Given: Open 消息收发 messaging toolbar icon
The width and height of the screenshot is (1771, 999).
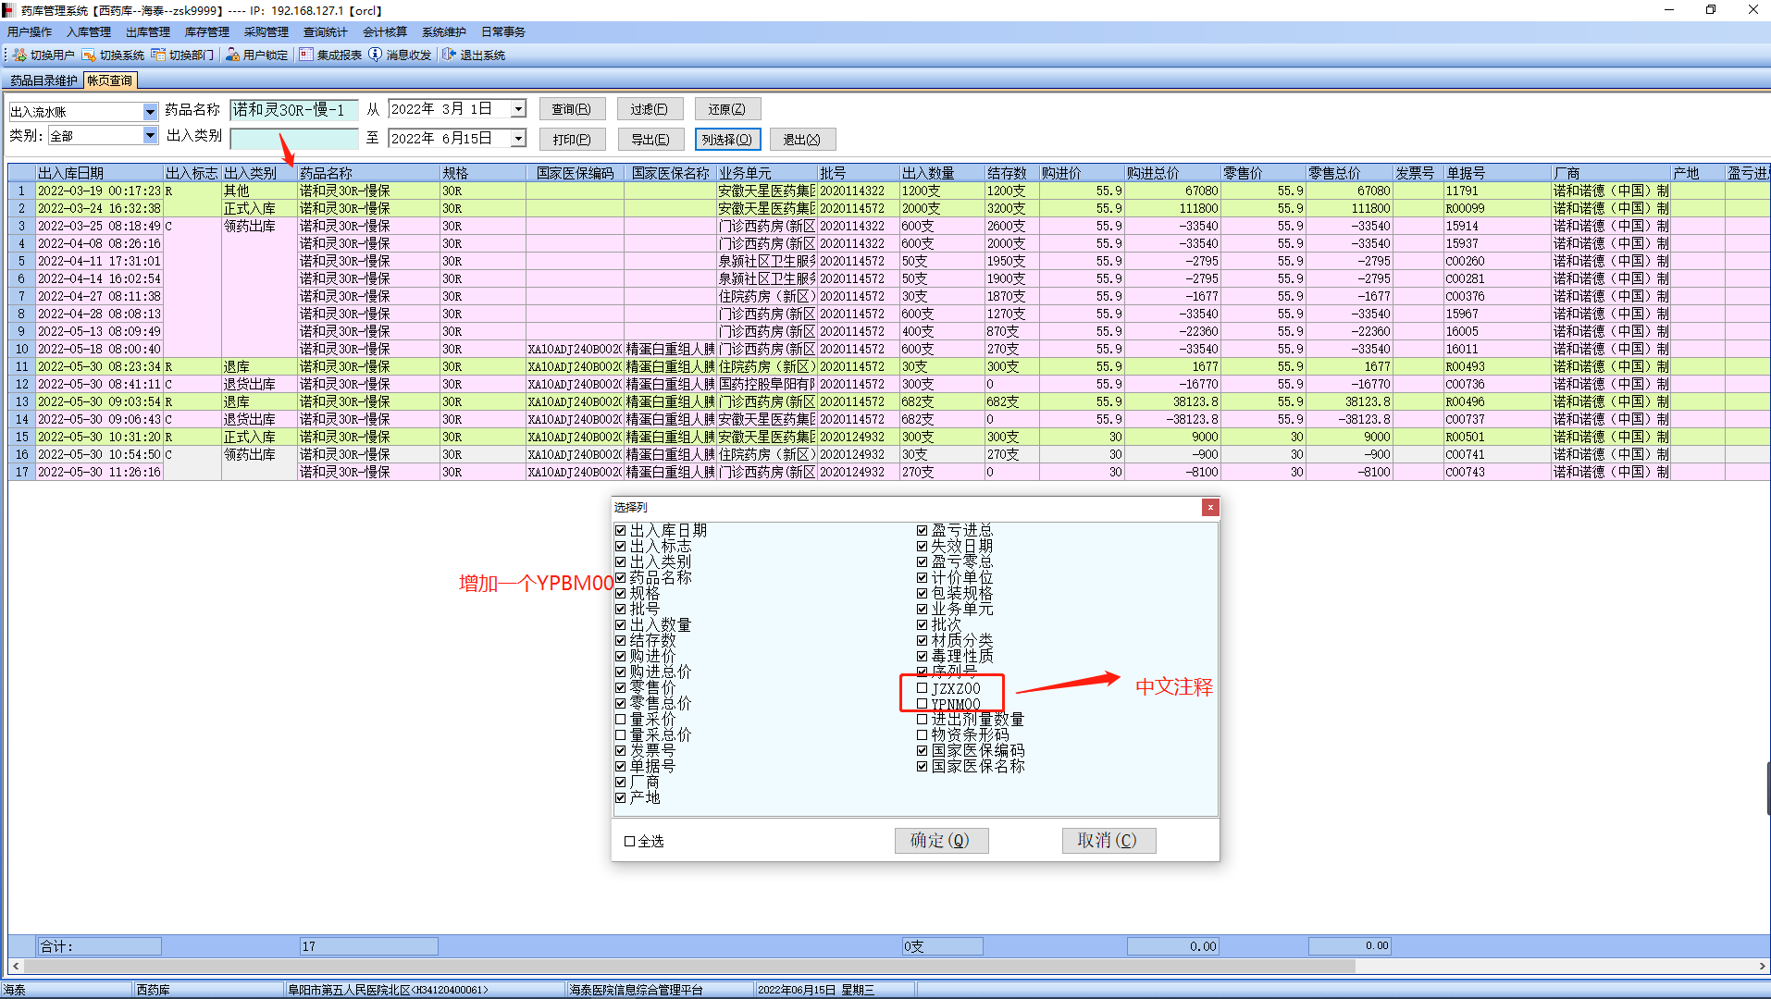Looking at the screenshot, I should point(376,55).
